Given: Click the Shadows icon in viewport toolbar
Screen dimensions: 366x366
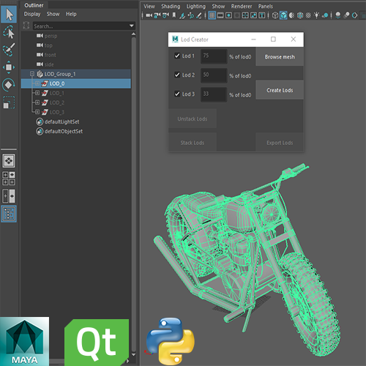Looking at the screenshot, I should (325, 15).
